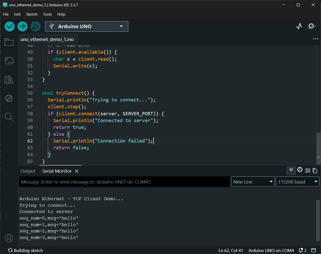321x254 pixels.
Task: Toggle timestamp display in Serial Monitor
Action: (300, 170)
